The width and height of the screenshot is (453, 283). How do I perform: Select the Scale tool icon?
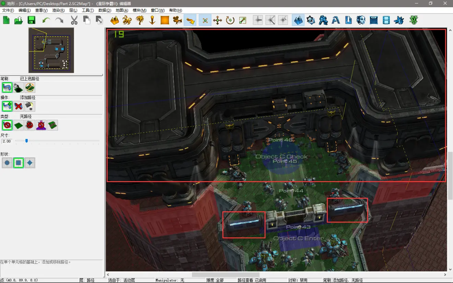coord(243,20)
